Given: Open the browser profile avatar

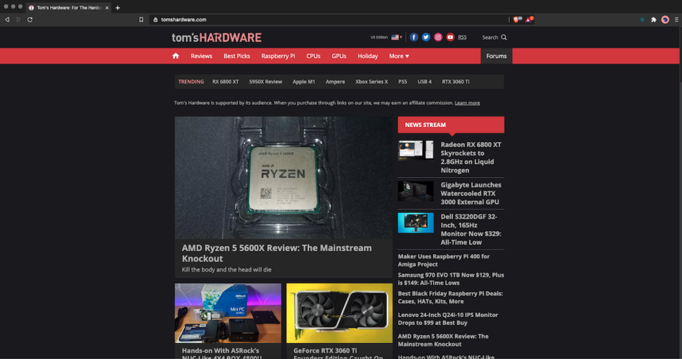Looking at the screenshot, I should [x=665, y=19].
